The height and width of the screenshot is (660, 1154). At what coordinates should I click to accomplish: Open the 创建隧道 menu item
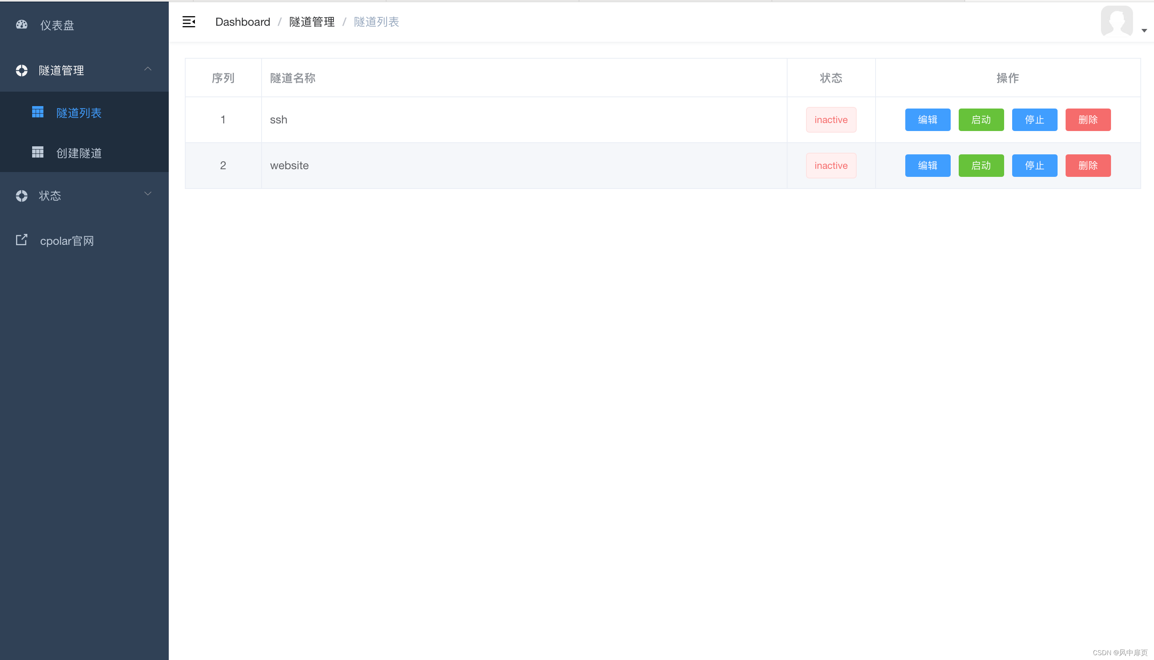coord(79,153)
